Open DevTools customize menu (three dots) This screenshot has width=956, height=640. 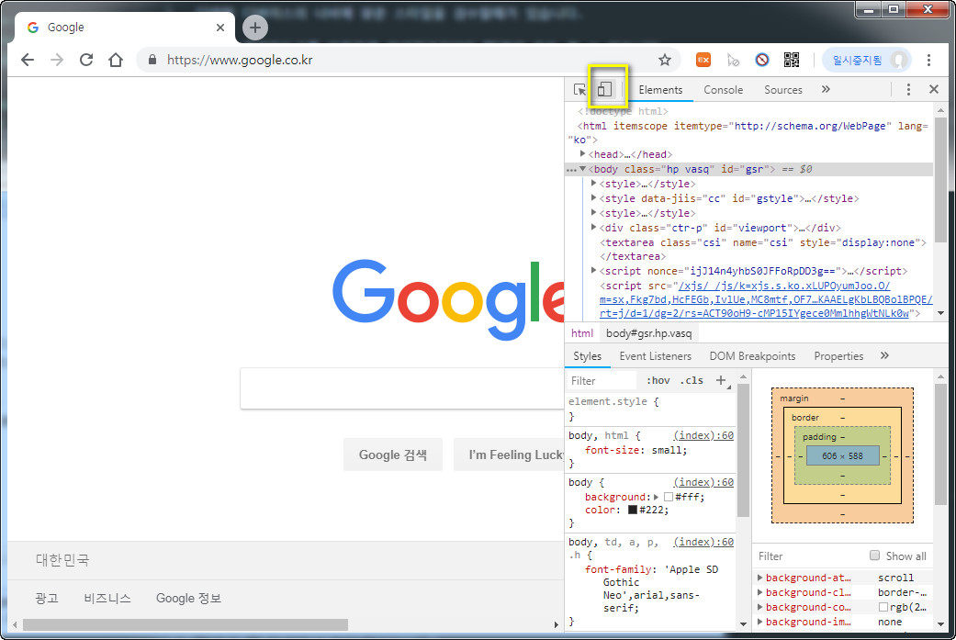pyautogui.click(x=908, y=90)
